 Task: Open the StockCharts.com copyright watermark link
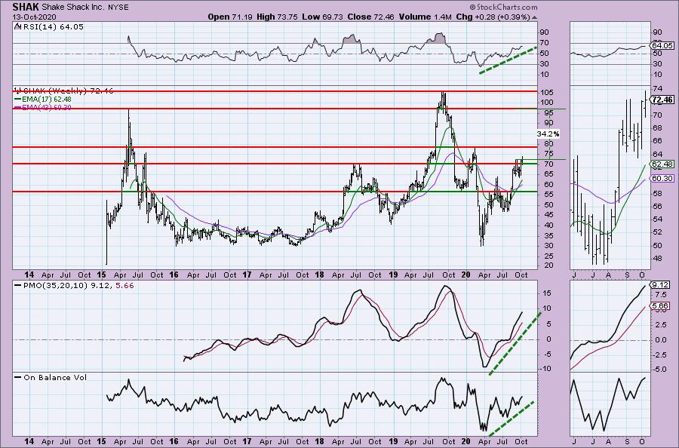502,7
